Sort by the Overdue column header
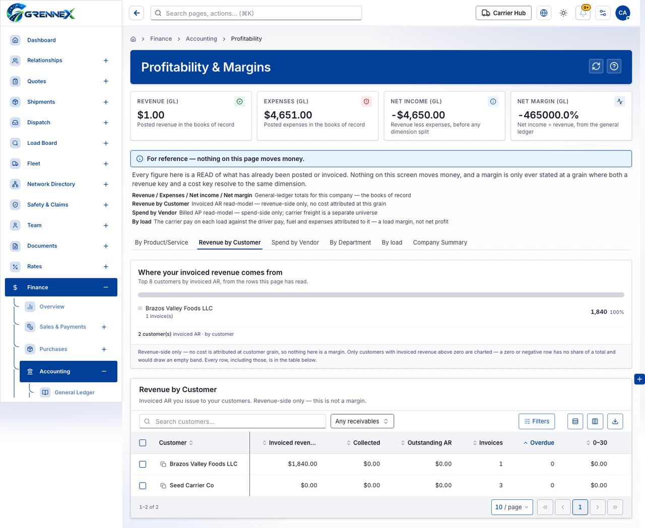 538,443
